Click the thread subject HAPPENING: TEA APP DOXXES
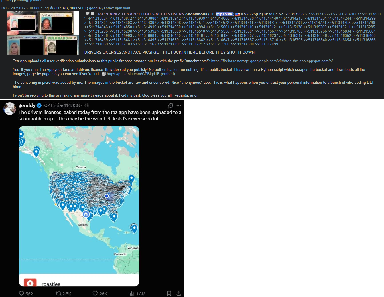384x297 pixels. [x=140, y=14]
